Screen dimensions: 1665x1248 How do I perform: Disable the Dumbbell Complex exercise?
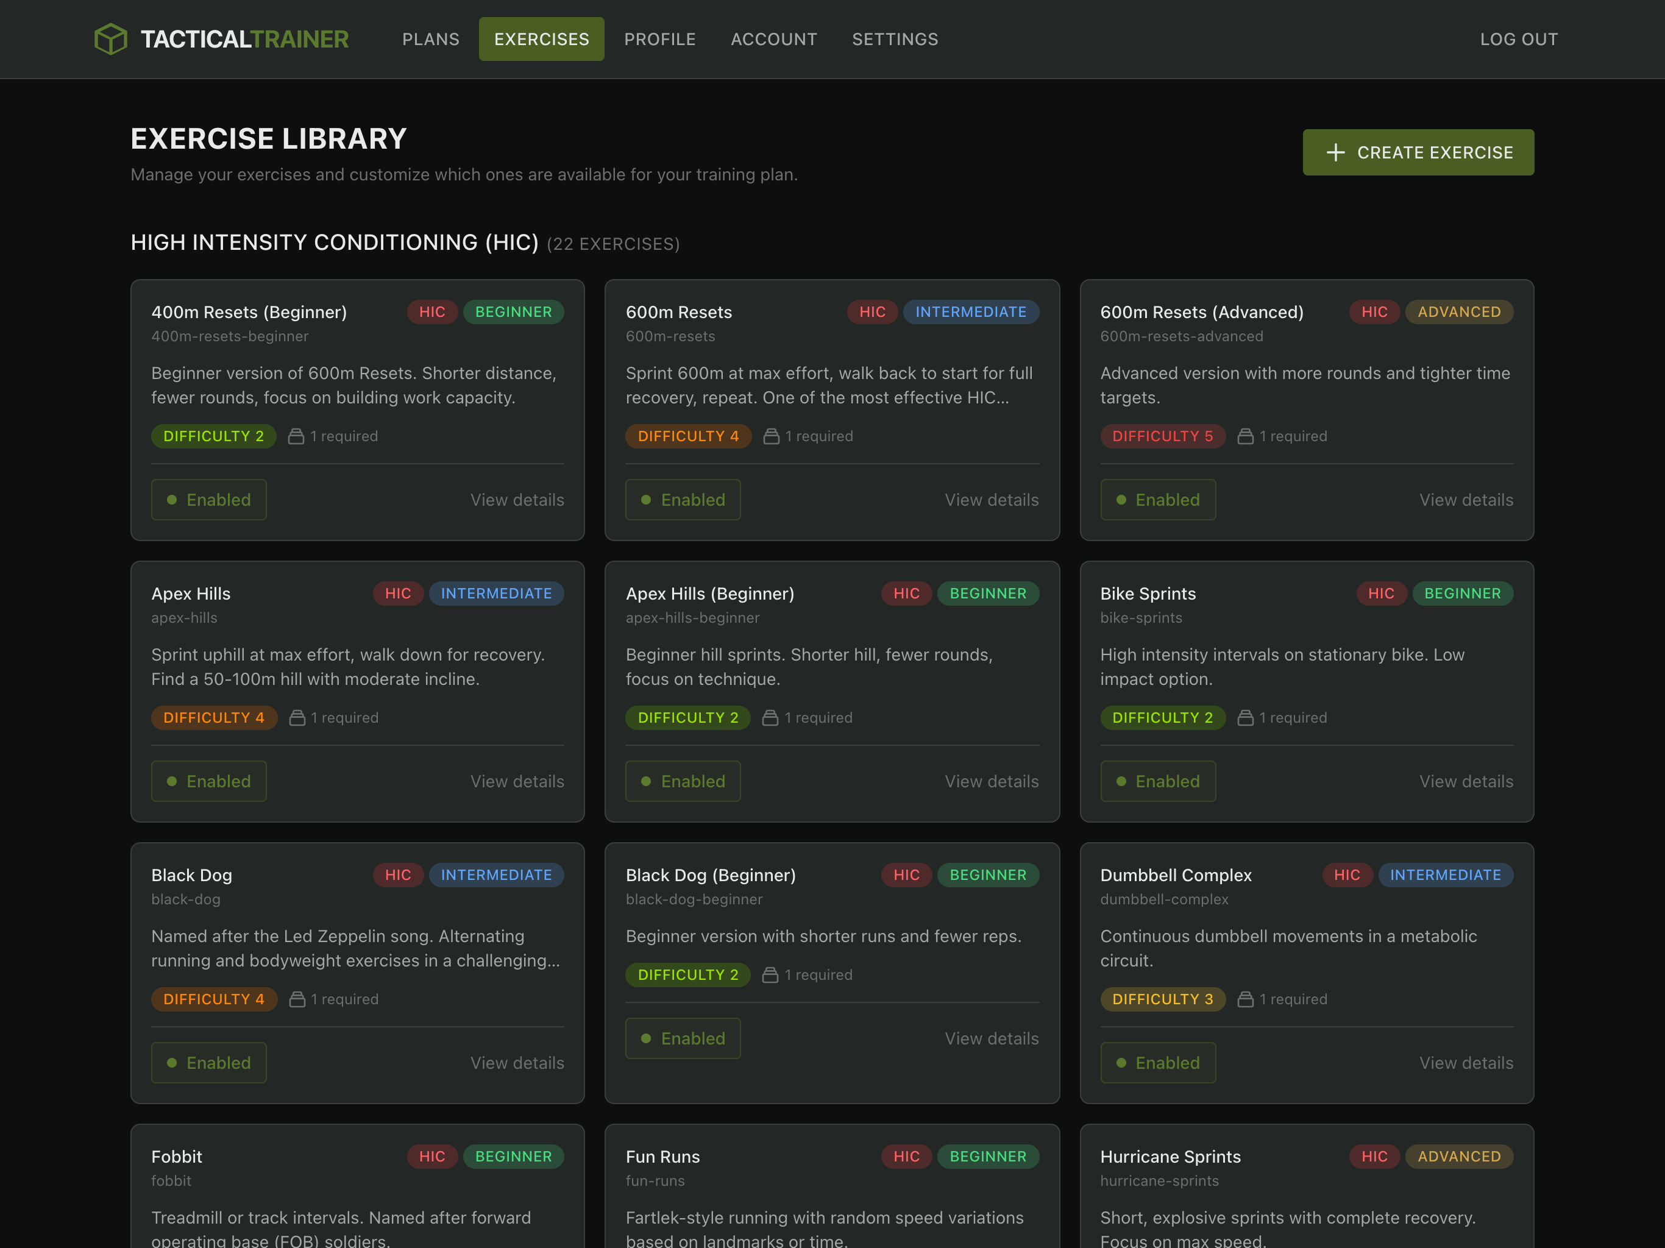(x=1158, y=1063)
